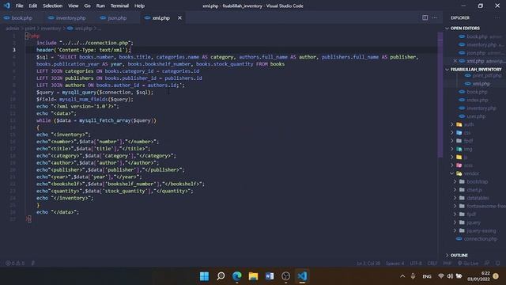The height and width of the screenshot is (285, 506).
Task: Open OBS Studio from the taskbar
Action: click(x=286, y=276)
